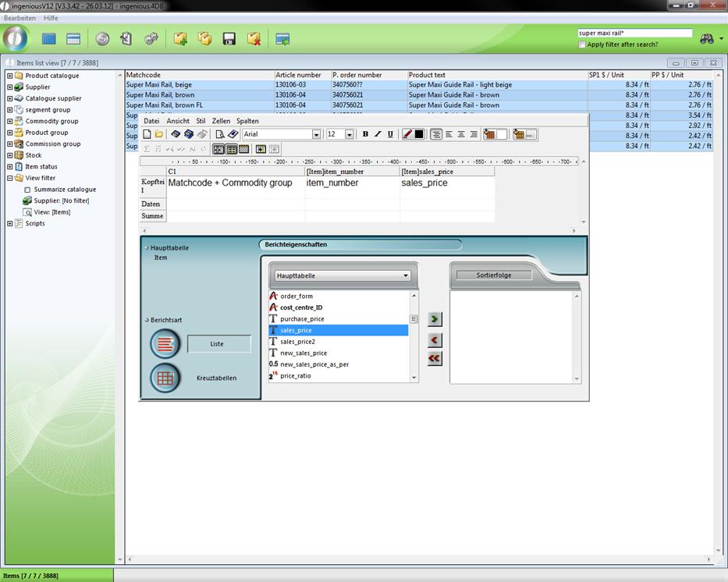
Task: Click the open folder icon in editor
Action: [x=159, y=134]
